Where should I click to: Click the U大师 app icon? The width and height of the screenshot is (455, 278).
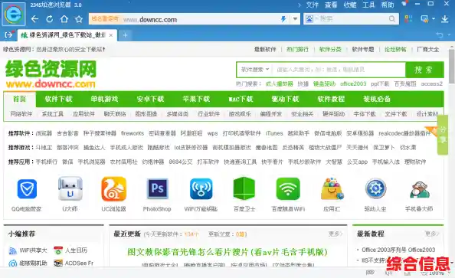coord(70,189)
